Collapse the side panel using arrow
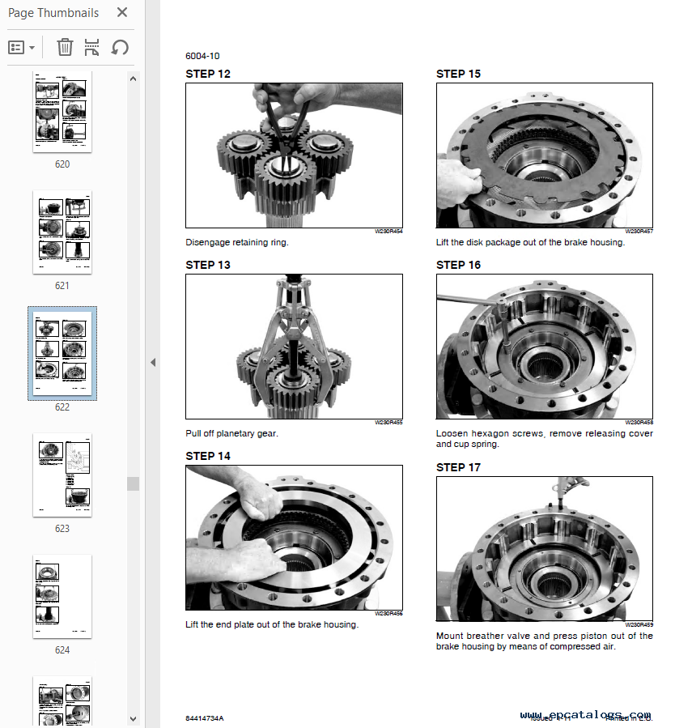The width and height of the screenshot is (692, 728). [x=153, y=363]
